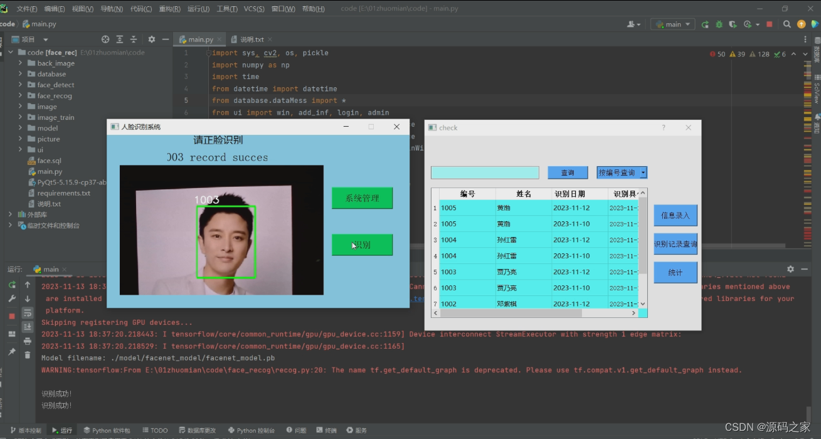
Task: Toggle scroll to end in run output
Action: point(27,326)
